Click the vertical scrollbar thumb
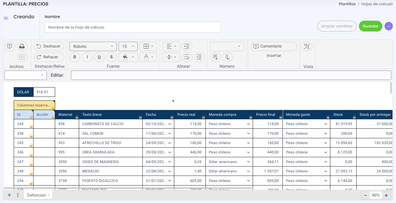396x203 pixels. click(391, 88)
